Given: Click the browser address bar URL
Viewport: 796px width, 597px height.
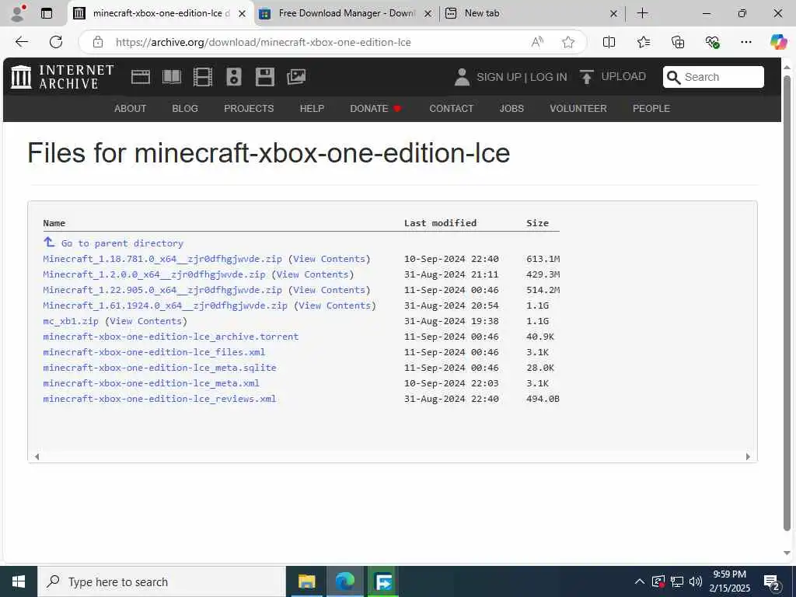Looking at the screenshot, I should tap(263, 42).
